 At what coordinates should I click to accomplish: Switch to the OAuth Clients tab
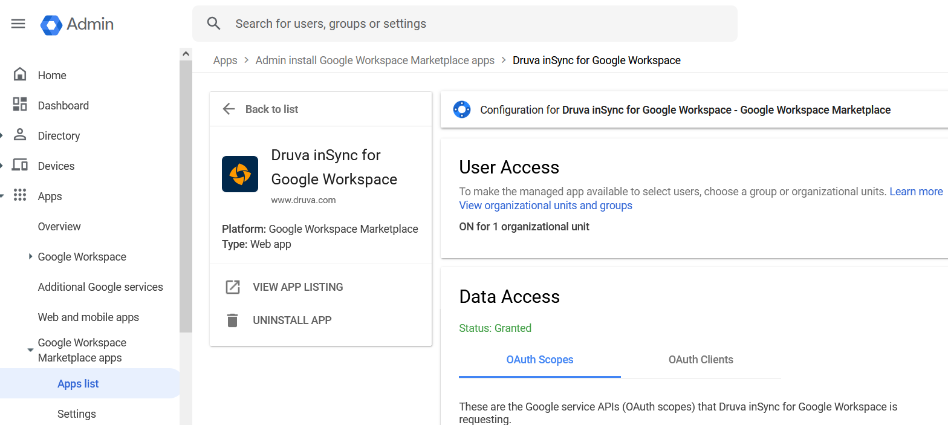click(701, 360)
